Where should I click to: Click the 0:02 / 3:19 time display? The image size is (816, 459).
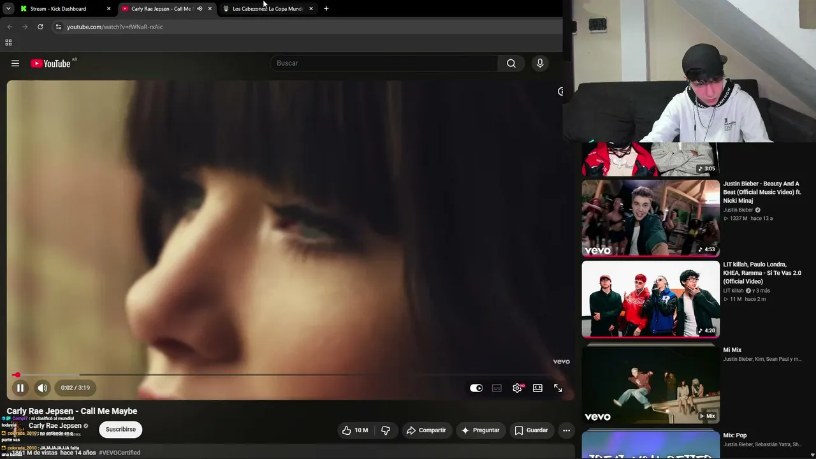pyautogui.click(x=75, y=388)
